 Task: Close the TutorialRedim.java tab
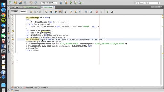click(39, 7)
